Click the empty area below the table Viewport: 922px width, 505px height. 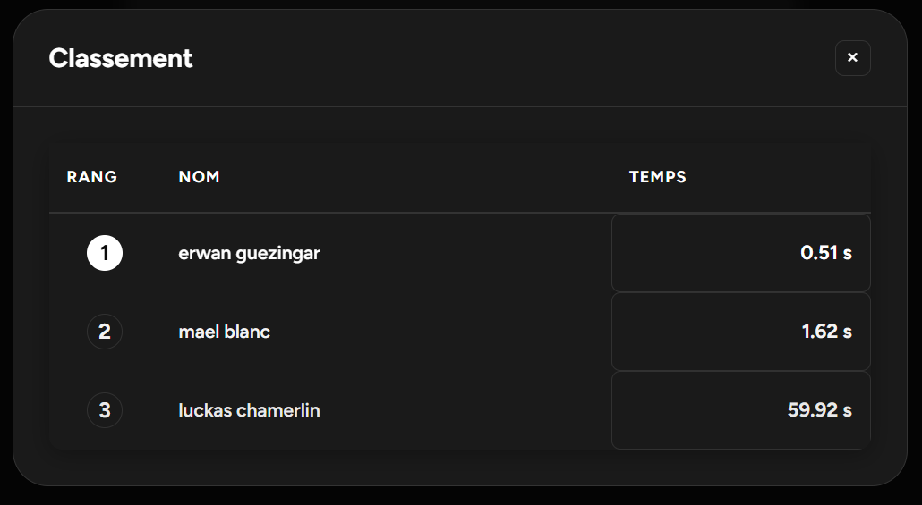460,467
